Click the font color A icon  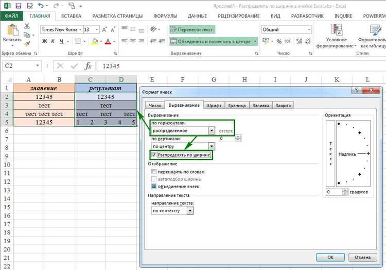pyautogui.click(x=108, y=41)
